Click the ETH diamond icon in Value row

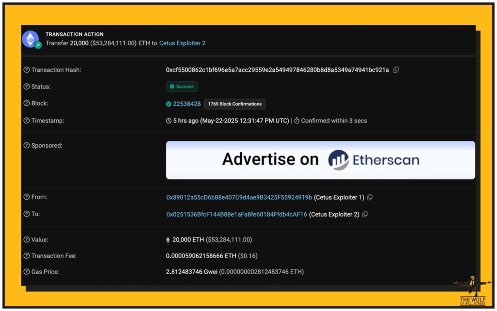click(x=168, y=240)
